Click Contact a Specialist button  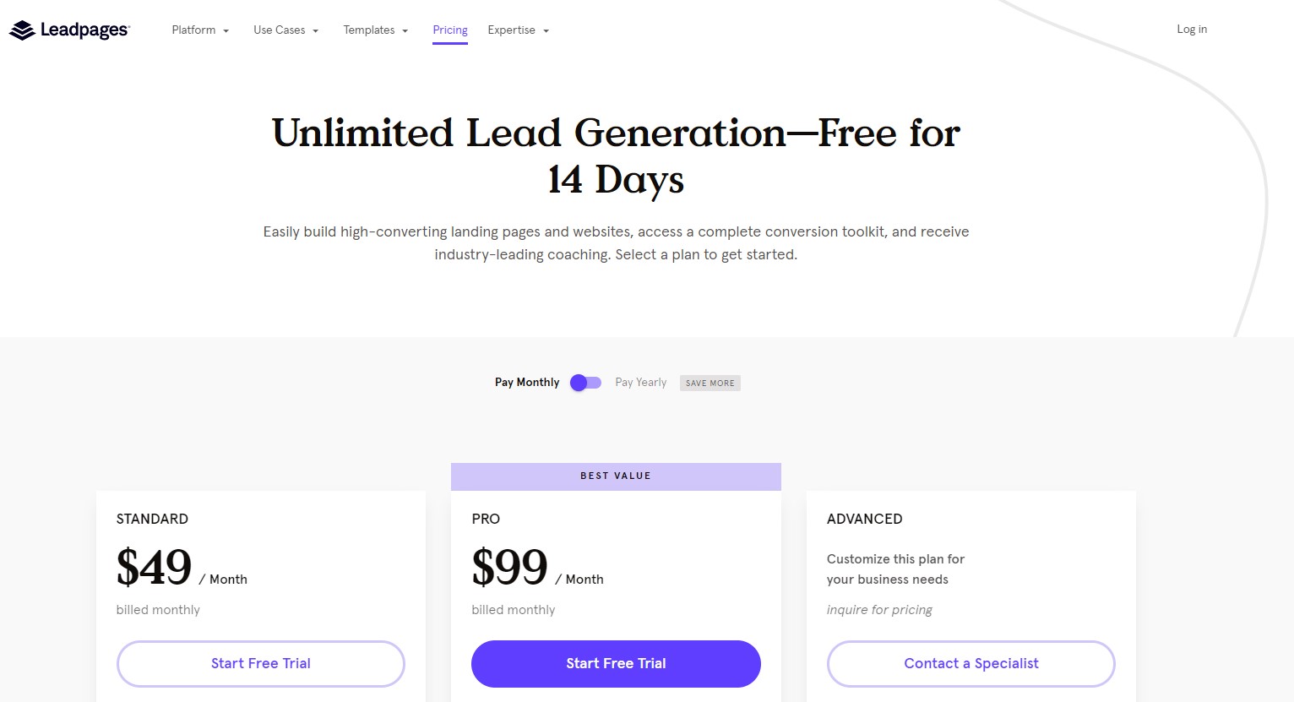pos(971,664)
